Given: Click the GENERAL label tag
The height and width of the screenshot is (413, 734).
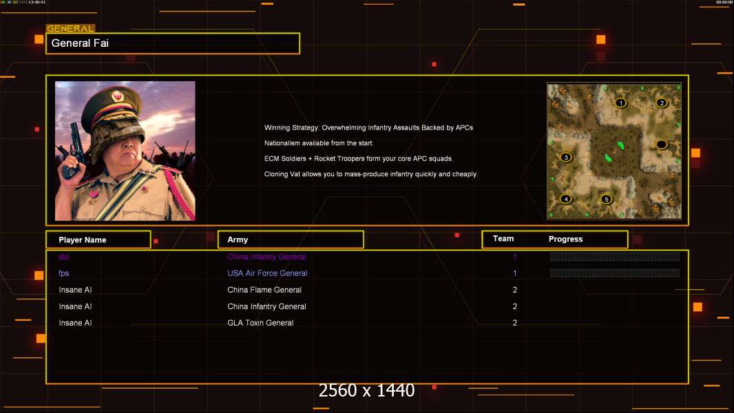Looking at the screenshot, I should pyautogui.click(x=70, y=28).
